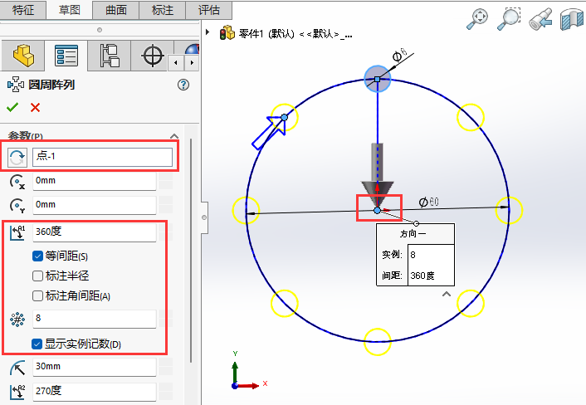Open help for 圆周阵列

[183, 85]
